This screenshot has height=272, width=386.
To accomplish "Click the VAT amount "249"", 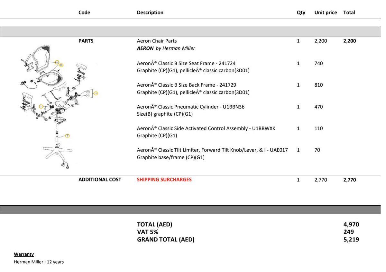I will point(349,232).
